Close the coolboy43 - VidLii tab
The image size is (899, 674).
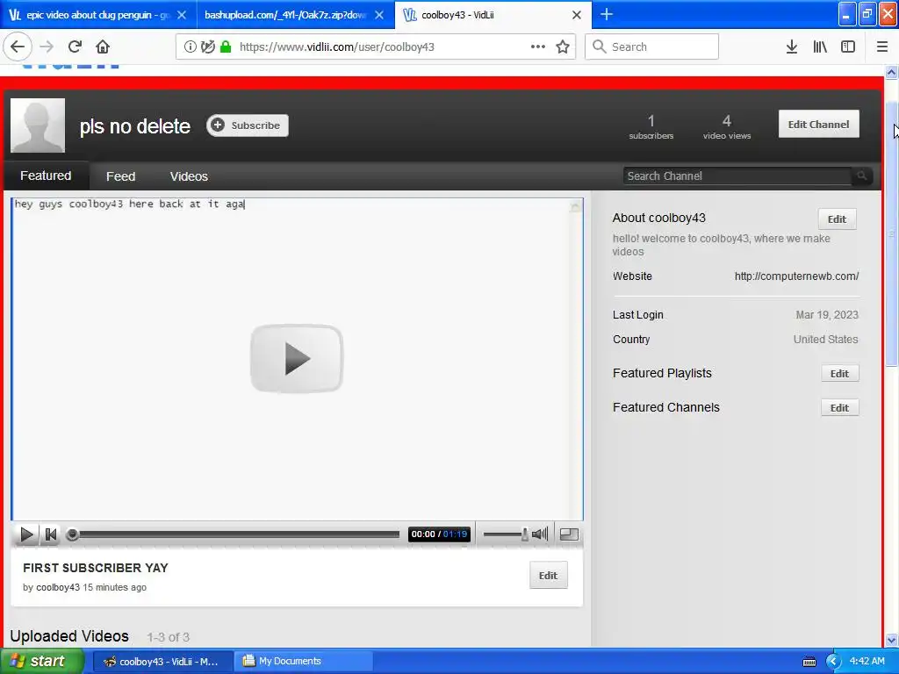pyautogui.click(x=577, y=15)
